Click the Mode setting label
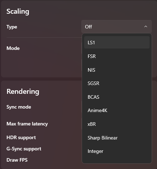157x169 pixels. click(x=13, y=48)
